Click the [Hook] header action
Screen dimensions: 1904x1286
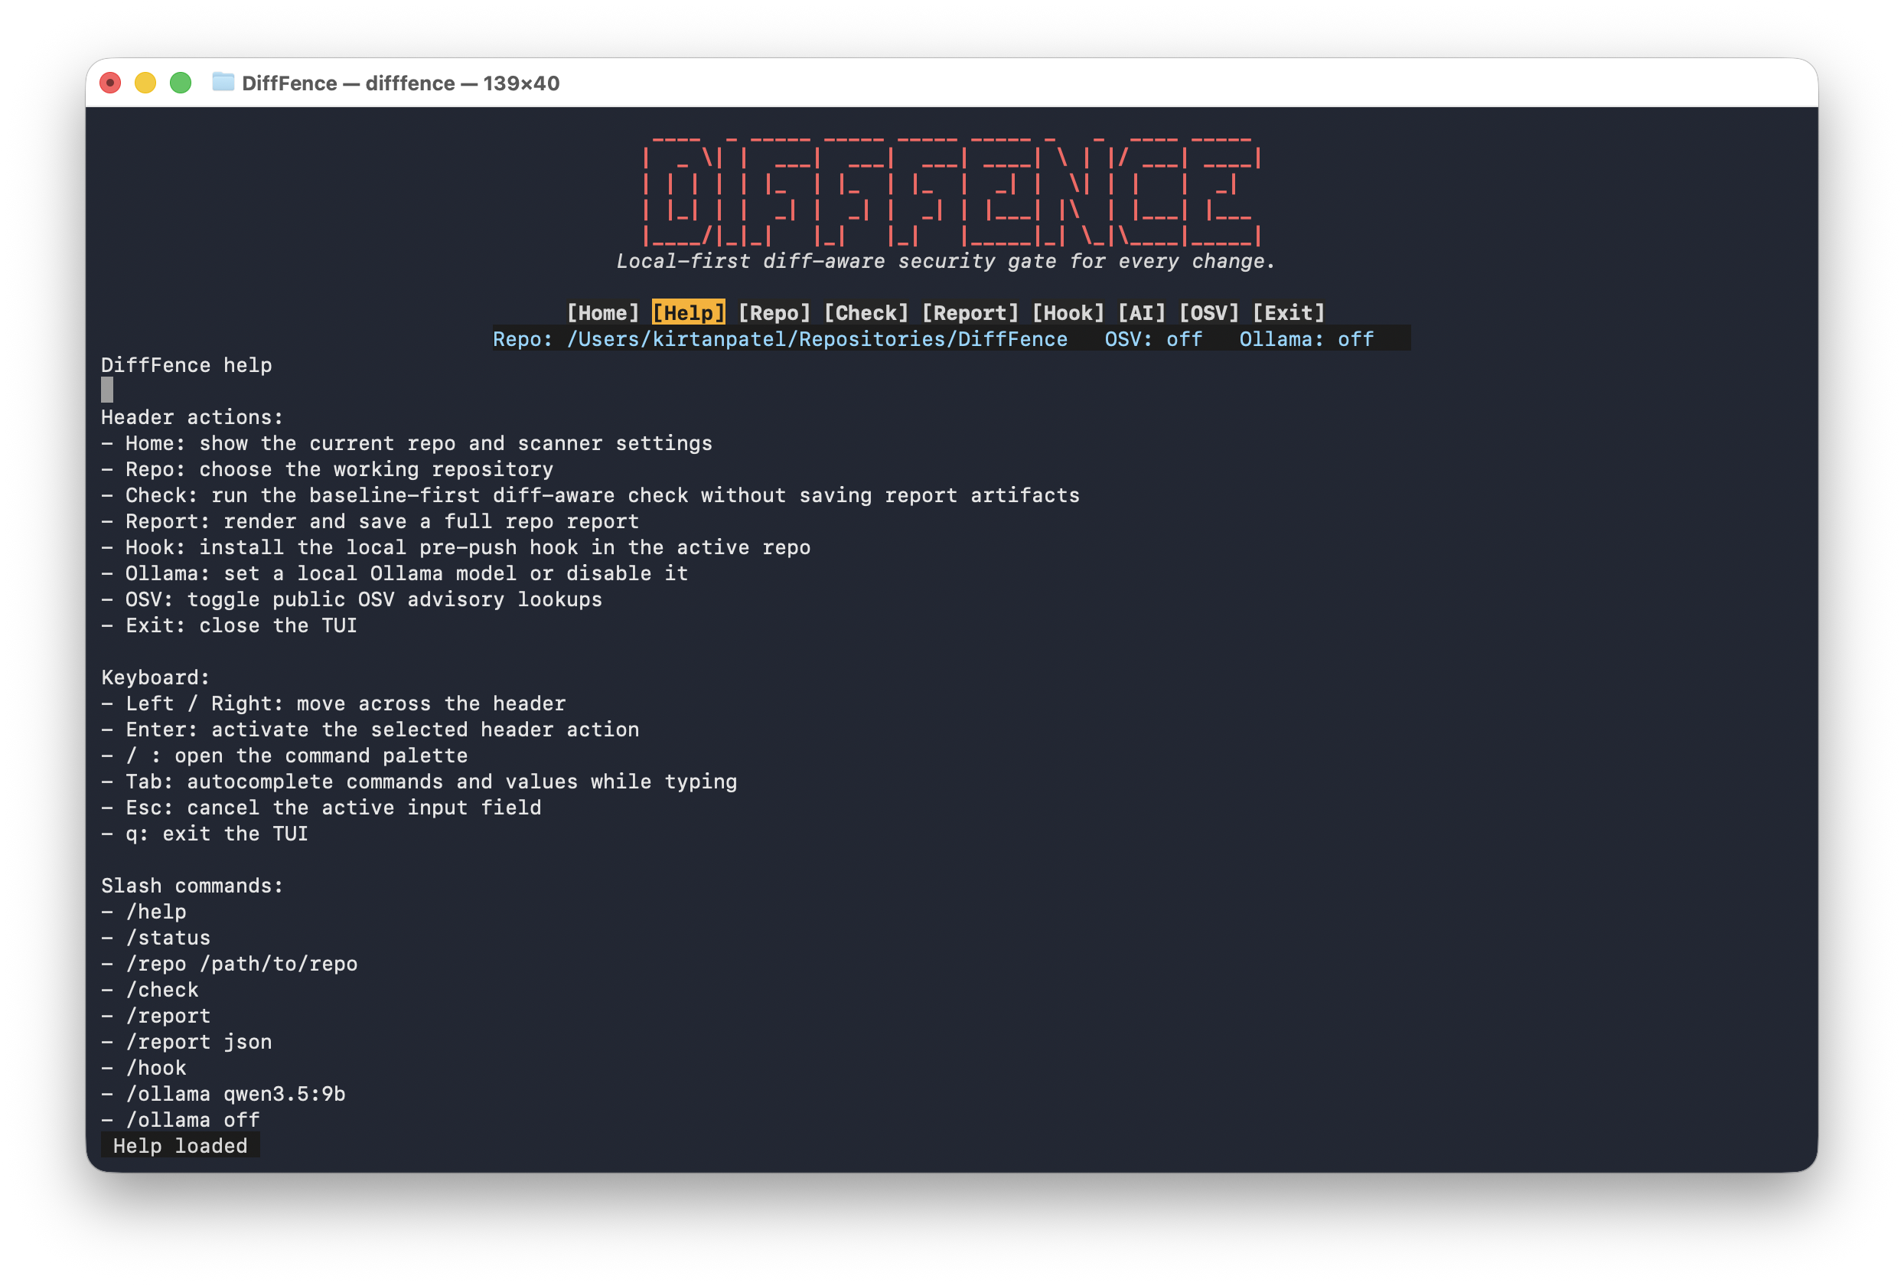(x=1068, y=313)
